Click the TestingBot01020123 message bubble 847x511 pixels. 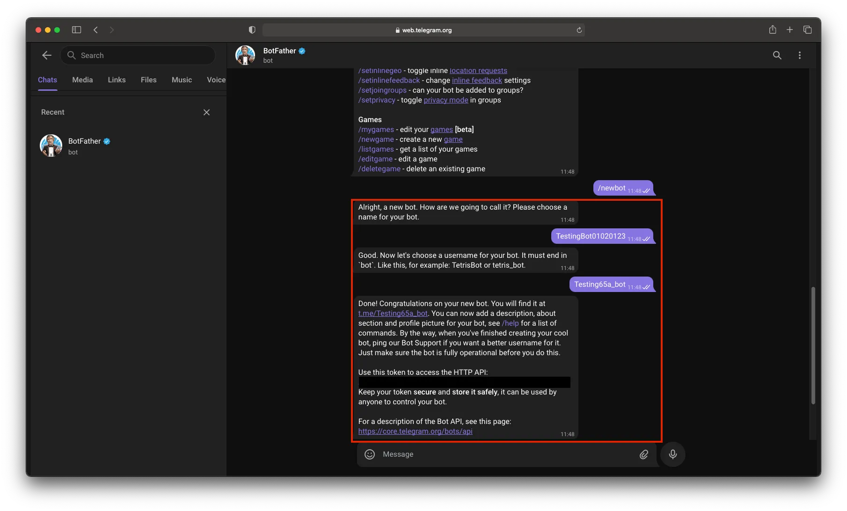tap(602, 236)
